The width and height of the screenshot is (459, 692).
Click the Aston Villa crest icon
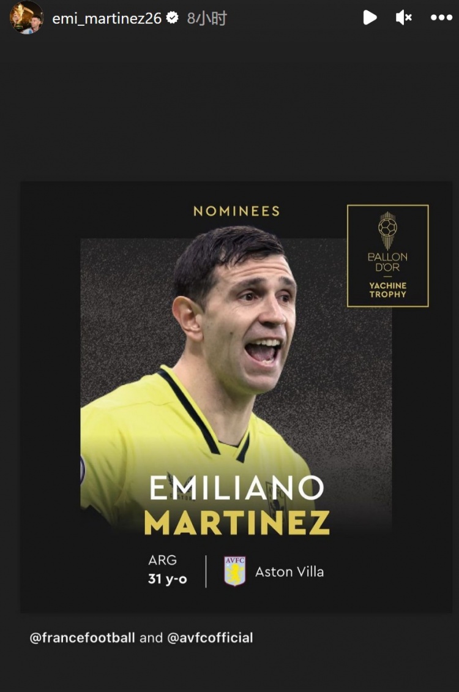(234, 571)
